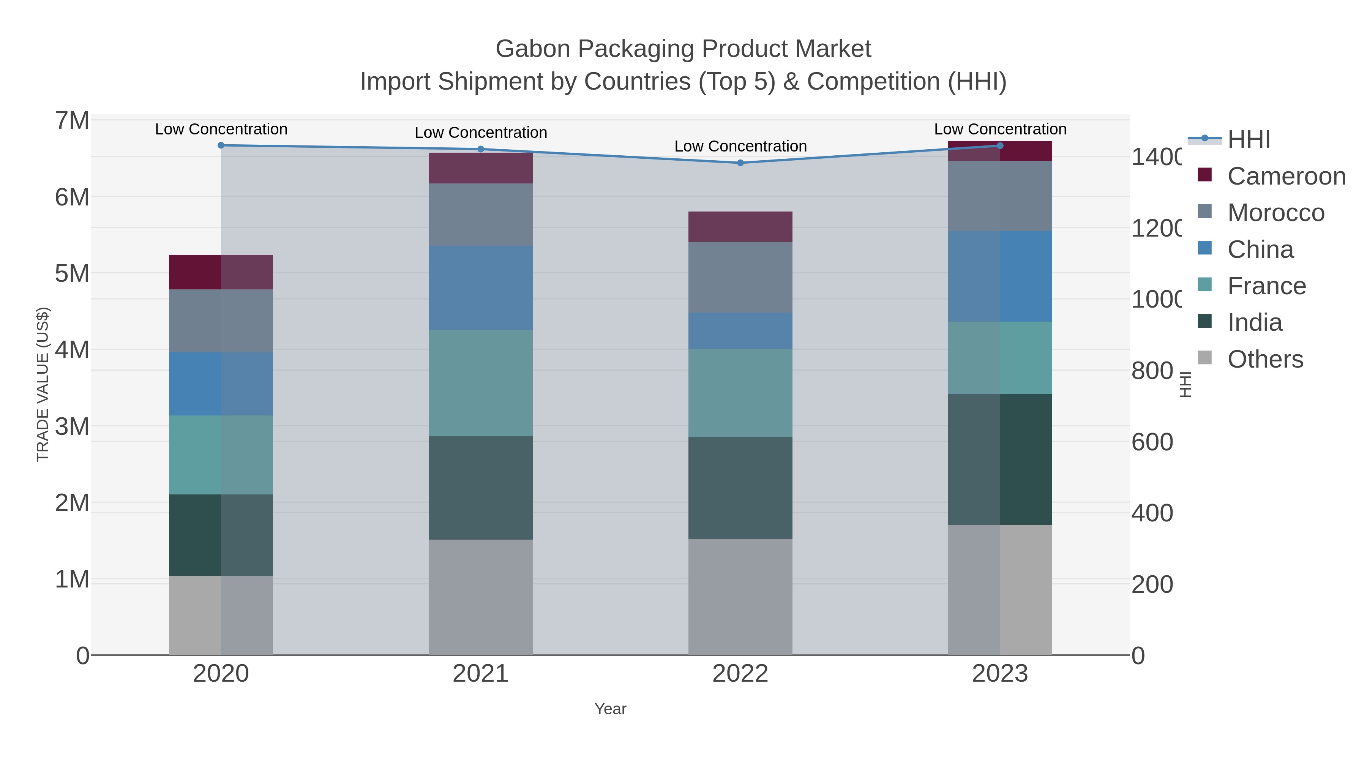Click the 2022 India bar segment
The height and width of the screenshot is (769, 1367).
[x=740, y=488]
